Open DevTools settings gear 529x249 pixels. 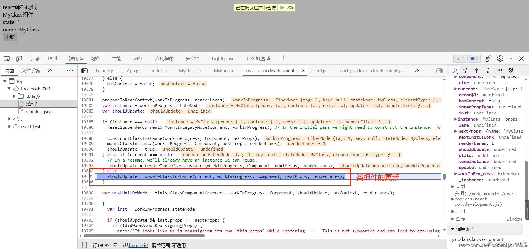(x=500, y=58)
